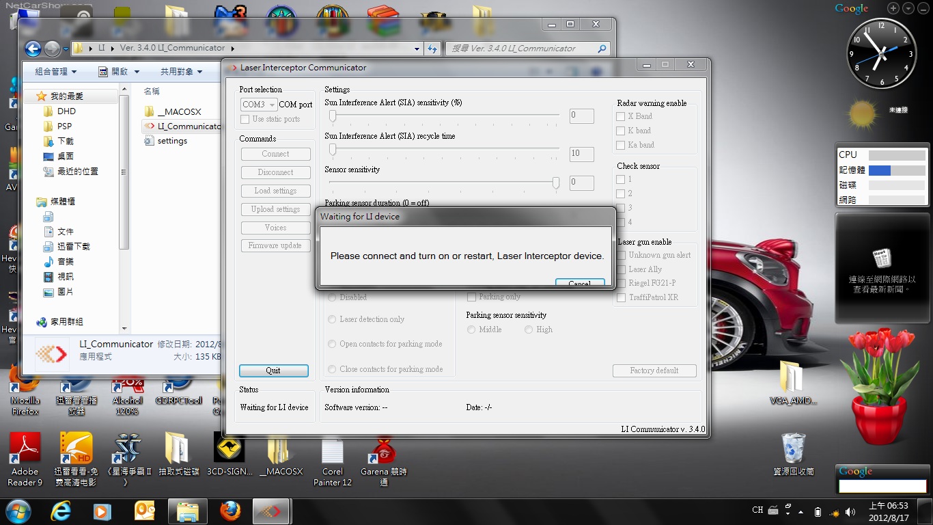
Task: Open the Corel Painter 12 desktop icon
Action: (332, 452)
